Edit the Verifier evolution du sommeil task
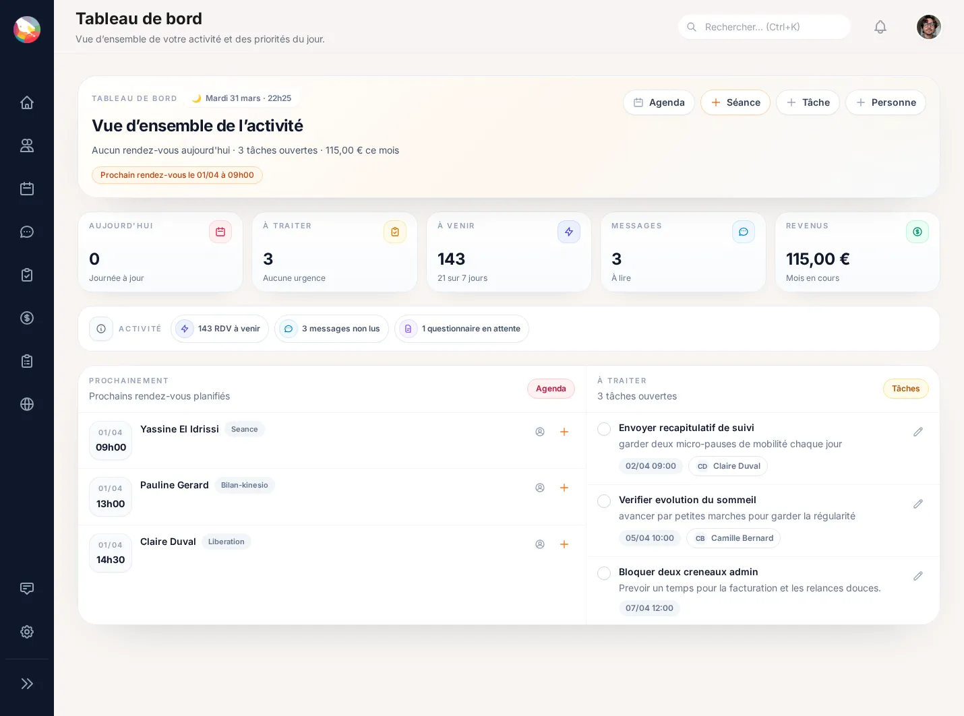Image resolution: width=964 pixels, height=716 pixels. pyautogui.click(x=918, y=504)
